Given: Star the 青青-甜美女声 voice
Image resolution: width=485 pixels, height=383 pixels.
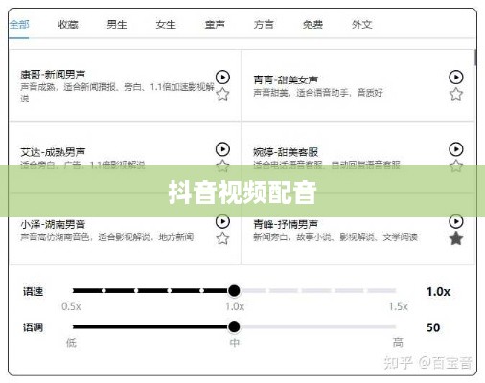Looking at the screenshot, I should coord(456,94).
